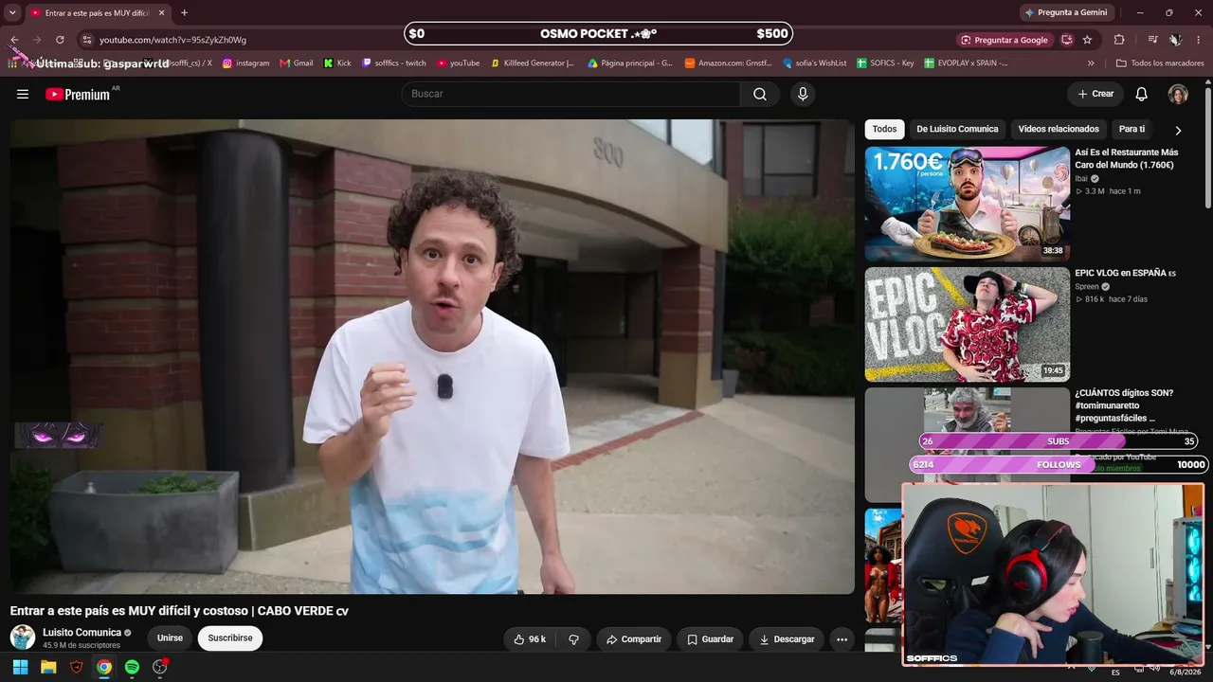This screenshot has height=682, width=1213.
Task: Reload the page in Chrome
Action: 60,40
